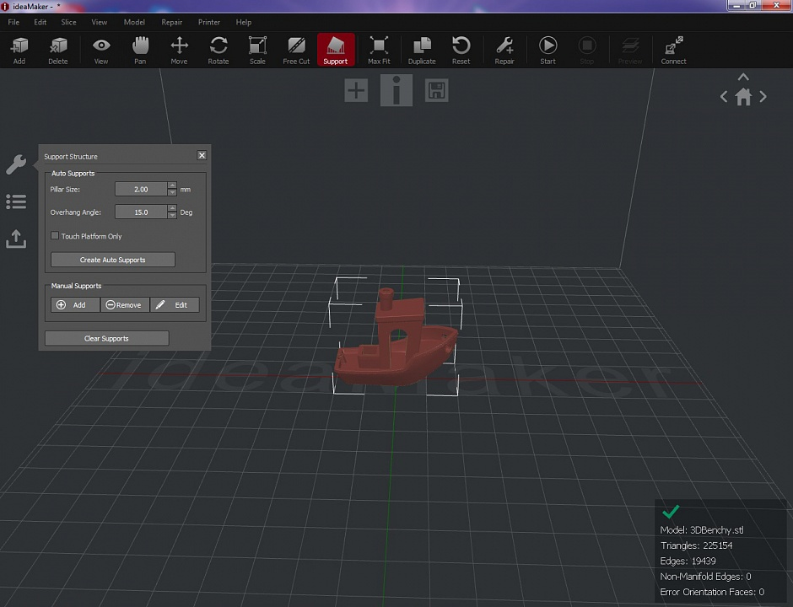
Task: Switch to Remove manual supports mode
Action: (x=124, y=304)
